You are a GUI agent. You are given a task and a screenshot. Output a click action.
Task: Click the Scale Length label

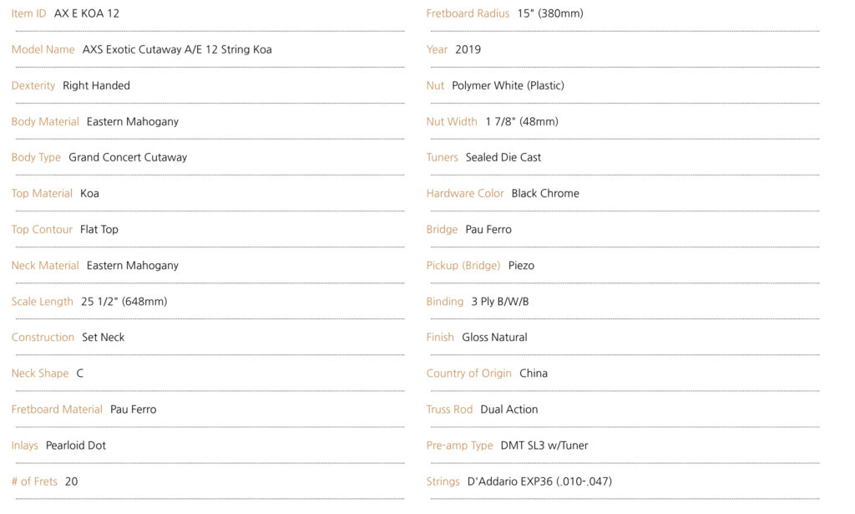(42, 302)
